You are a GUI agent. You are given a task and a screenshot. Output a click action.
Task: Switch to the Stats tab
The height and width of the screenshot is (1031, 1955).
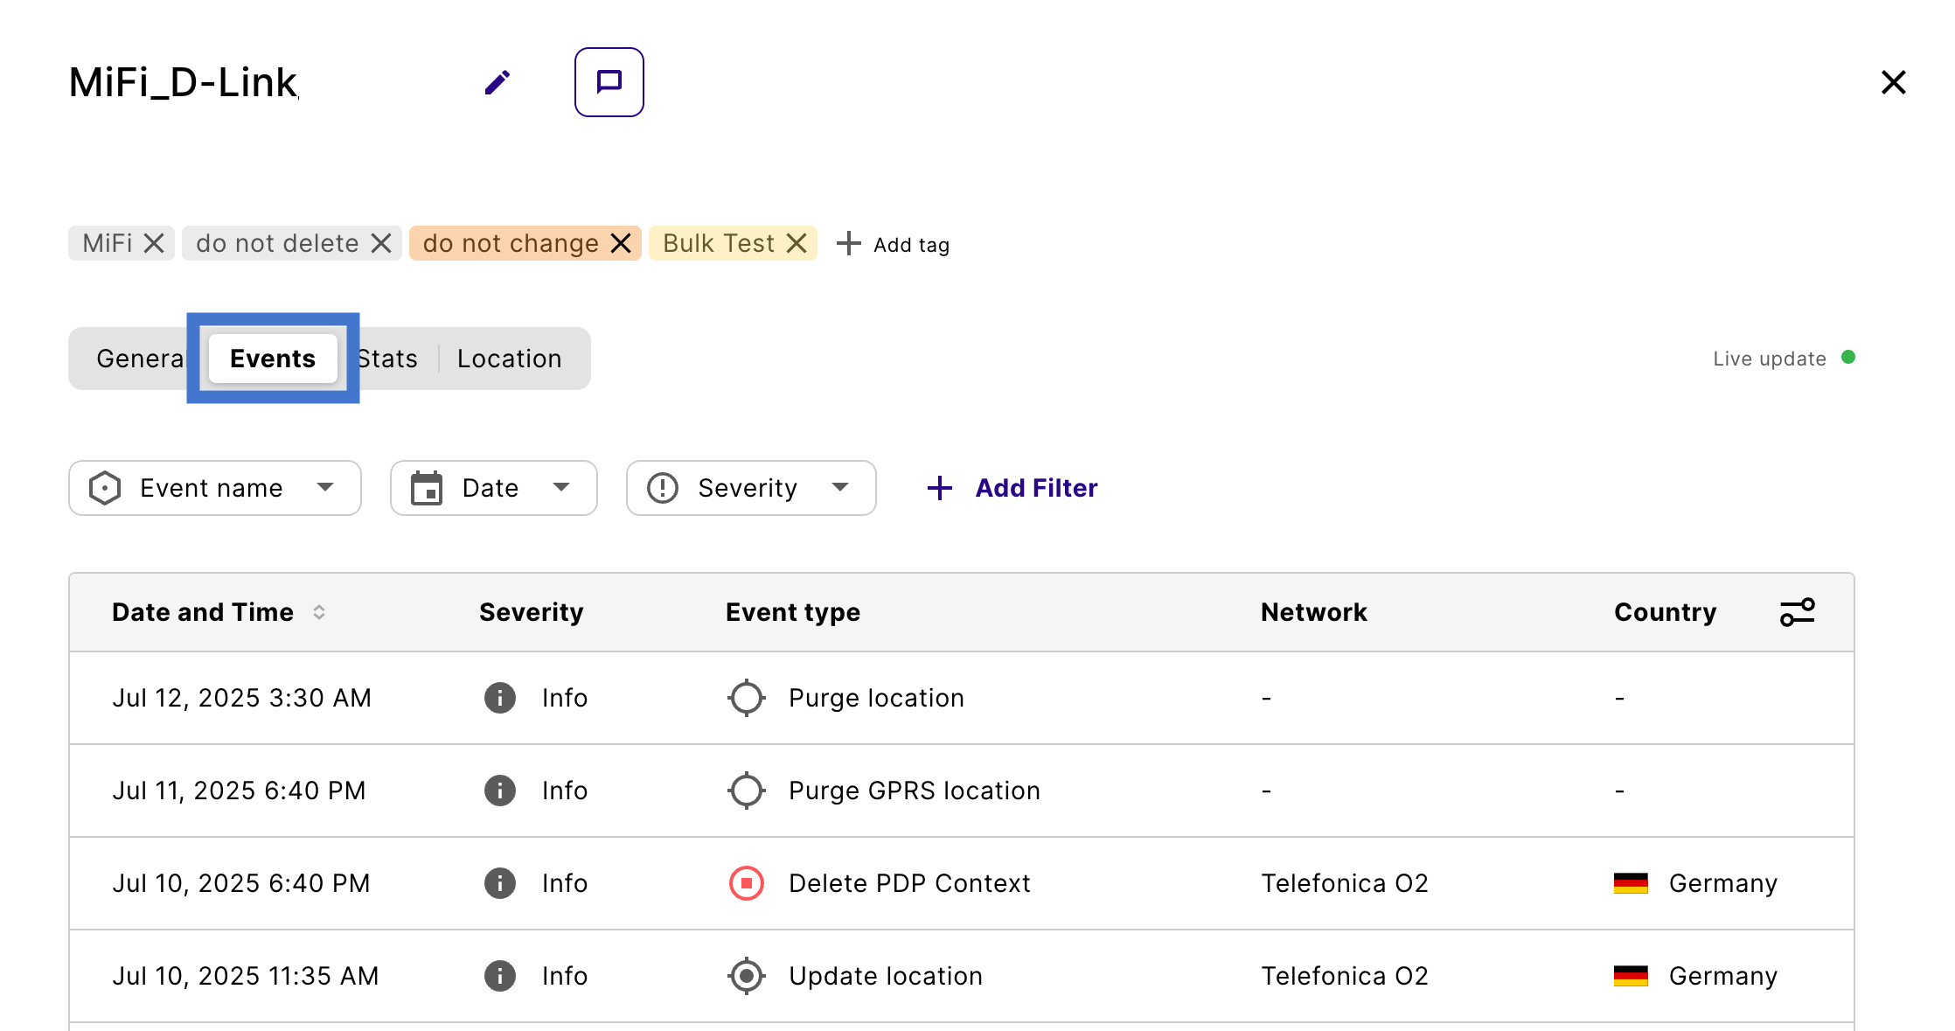388,359
